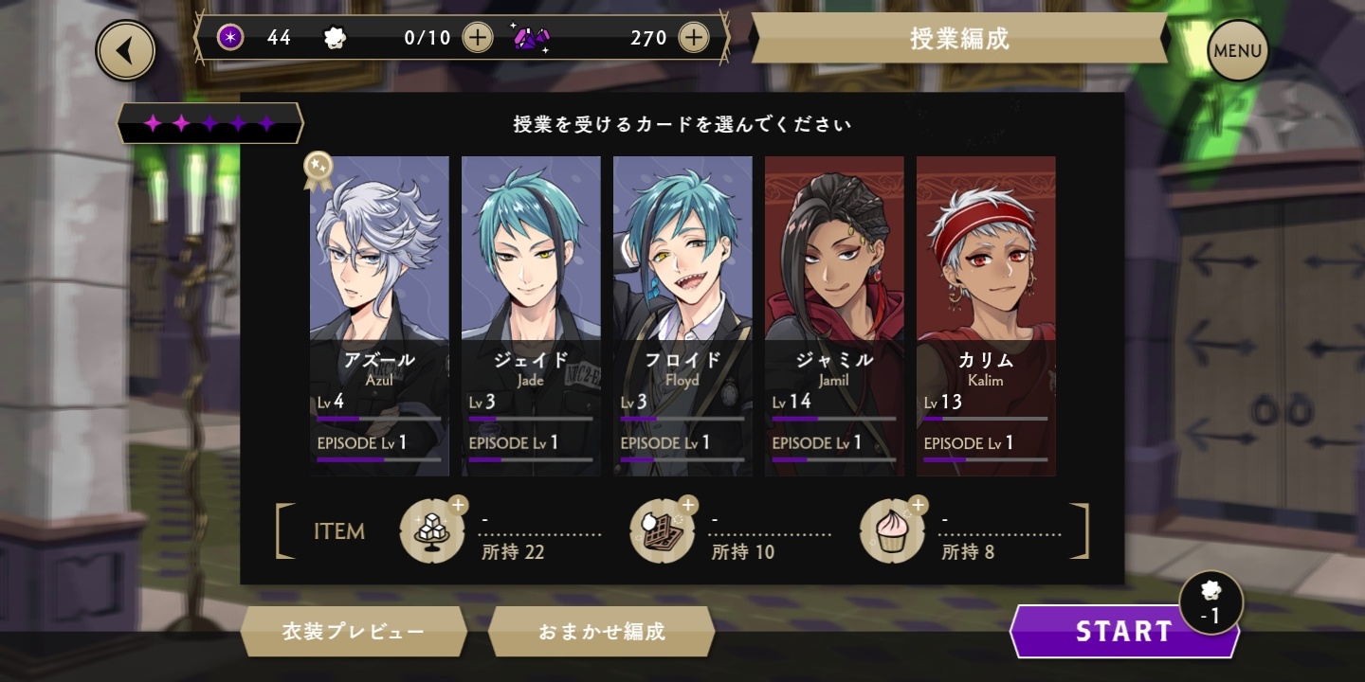
Task: Select the Kalim card
Action: [x=986, y=316]
